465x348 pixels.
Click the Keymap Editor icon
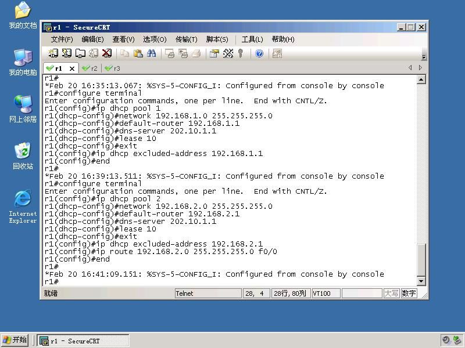(228, 53)
